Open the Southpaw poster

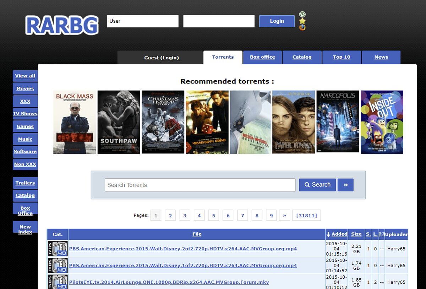(119, 122)
